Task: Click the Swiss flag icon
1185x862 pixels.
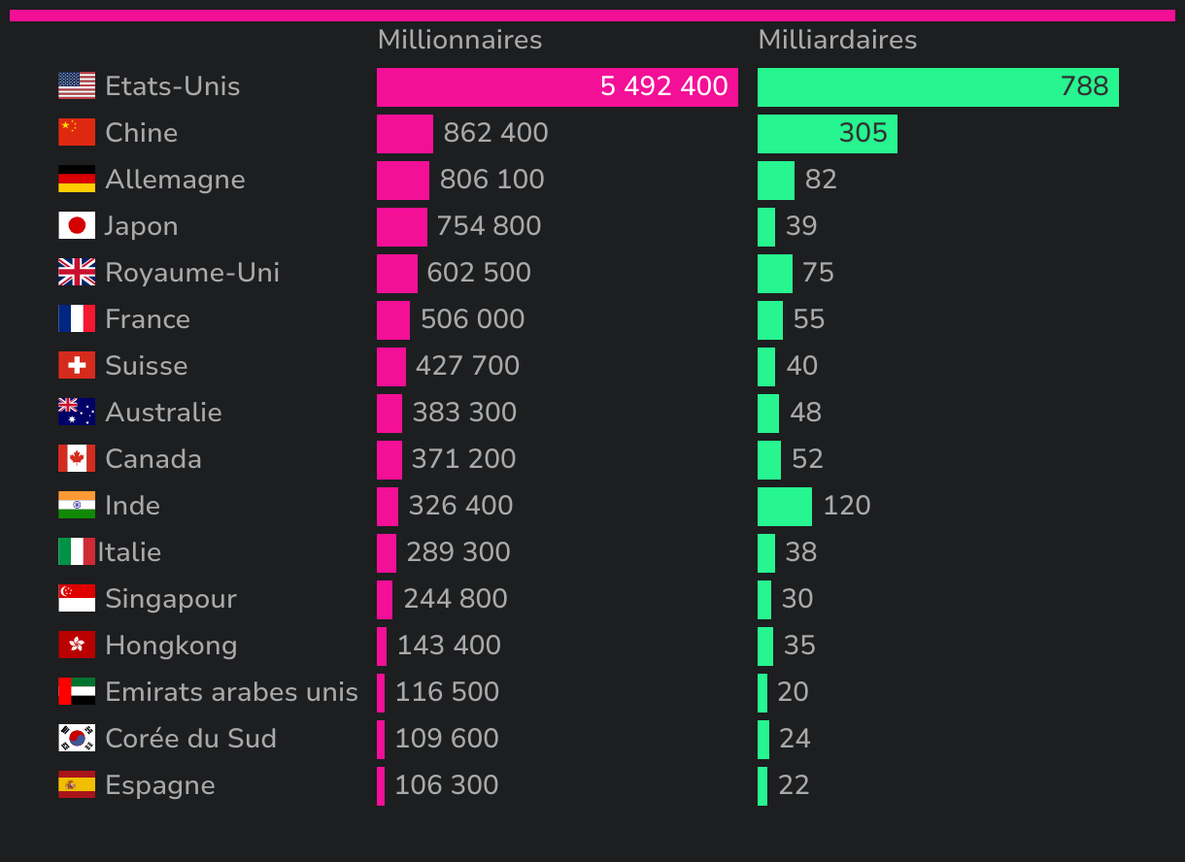Action: 77,365
